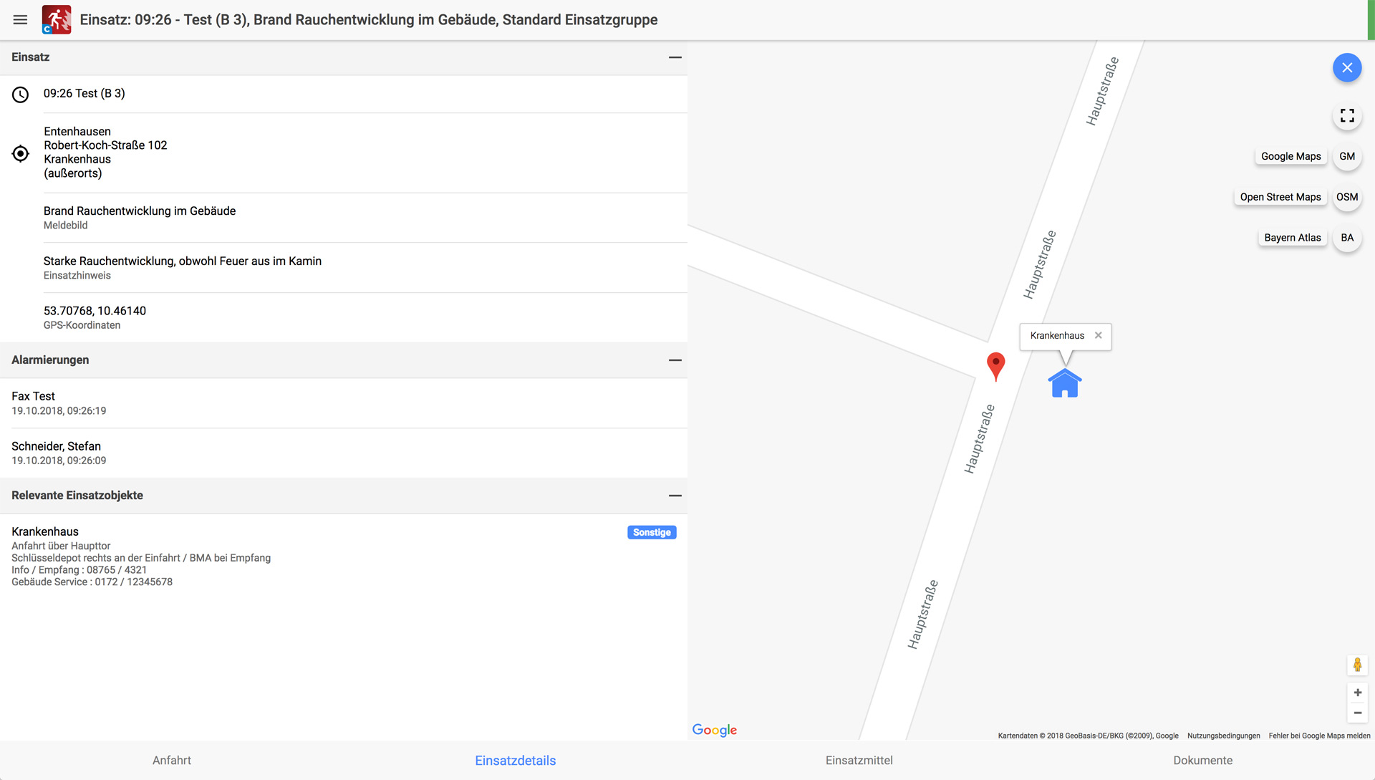Open location in OSM button
This screenshot has width=1375, height=780.
[x=1346, y=197]
